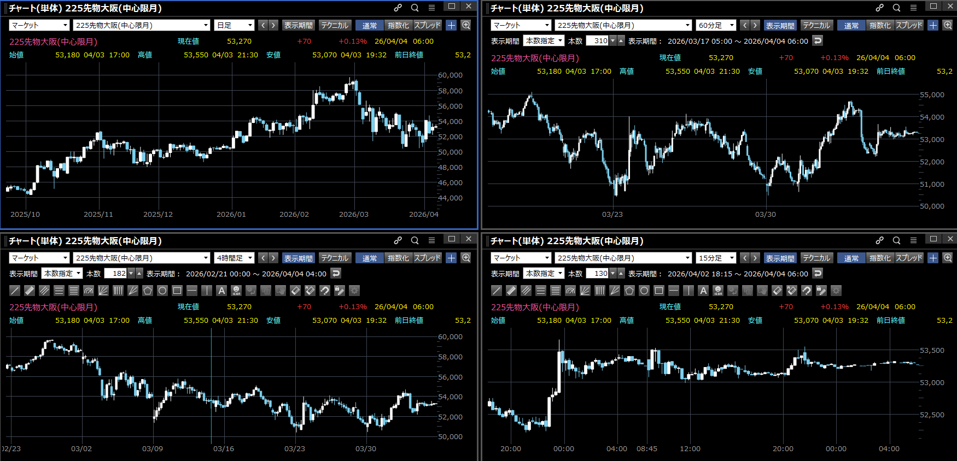Enable スプレッド mode in the 60分足 chart
957x461 pixels.
click(909, 25)
